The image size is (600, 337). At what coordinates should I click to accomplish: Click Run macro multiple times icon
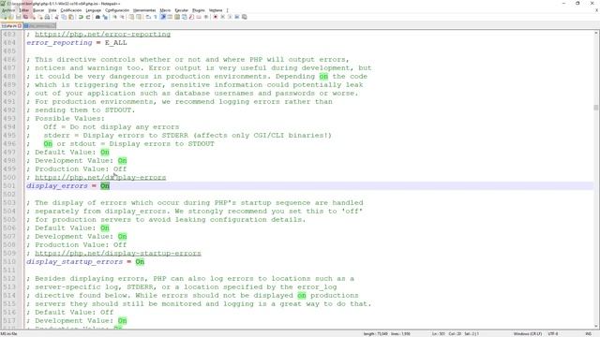(x=237, y=17)
